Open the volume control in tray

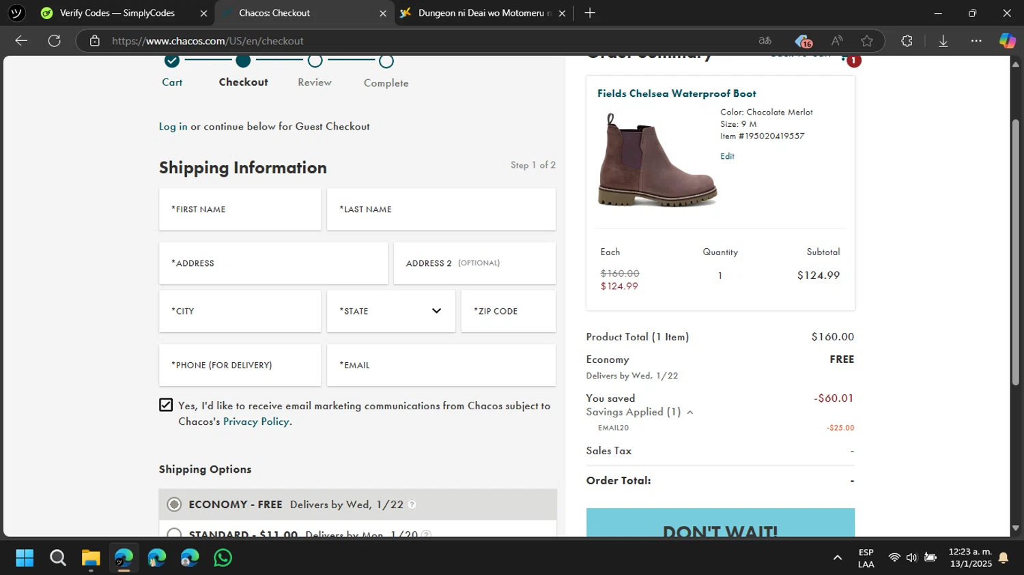click(911, 558)
